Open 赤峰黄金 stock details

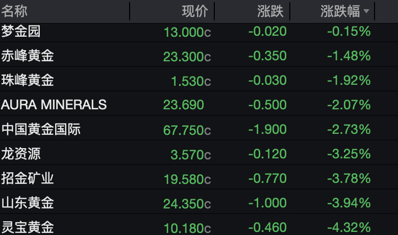tap(28, 56)
